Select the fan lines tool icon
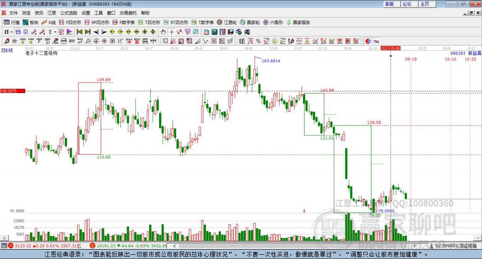Viewport: 482px width, 259px height. click(172, 41)
